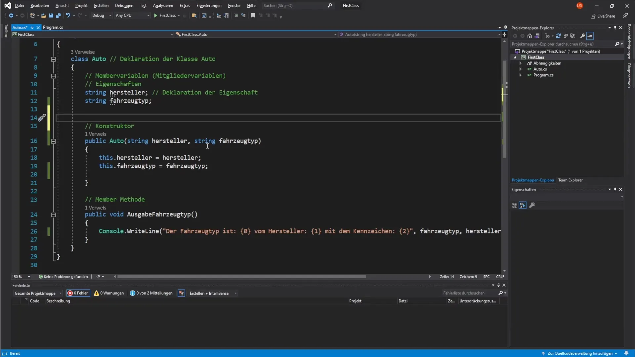635x357 pixels.
Task: Open the Debuggen menu
Action: coord(124,6)
